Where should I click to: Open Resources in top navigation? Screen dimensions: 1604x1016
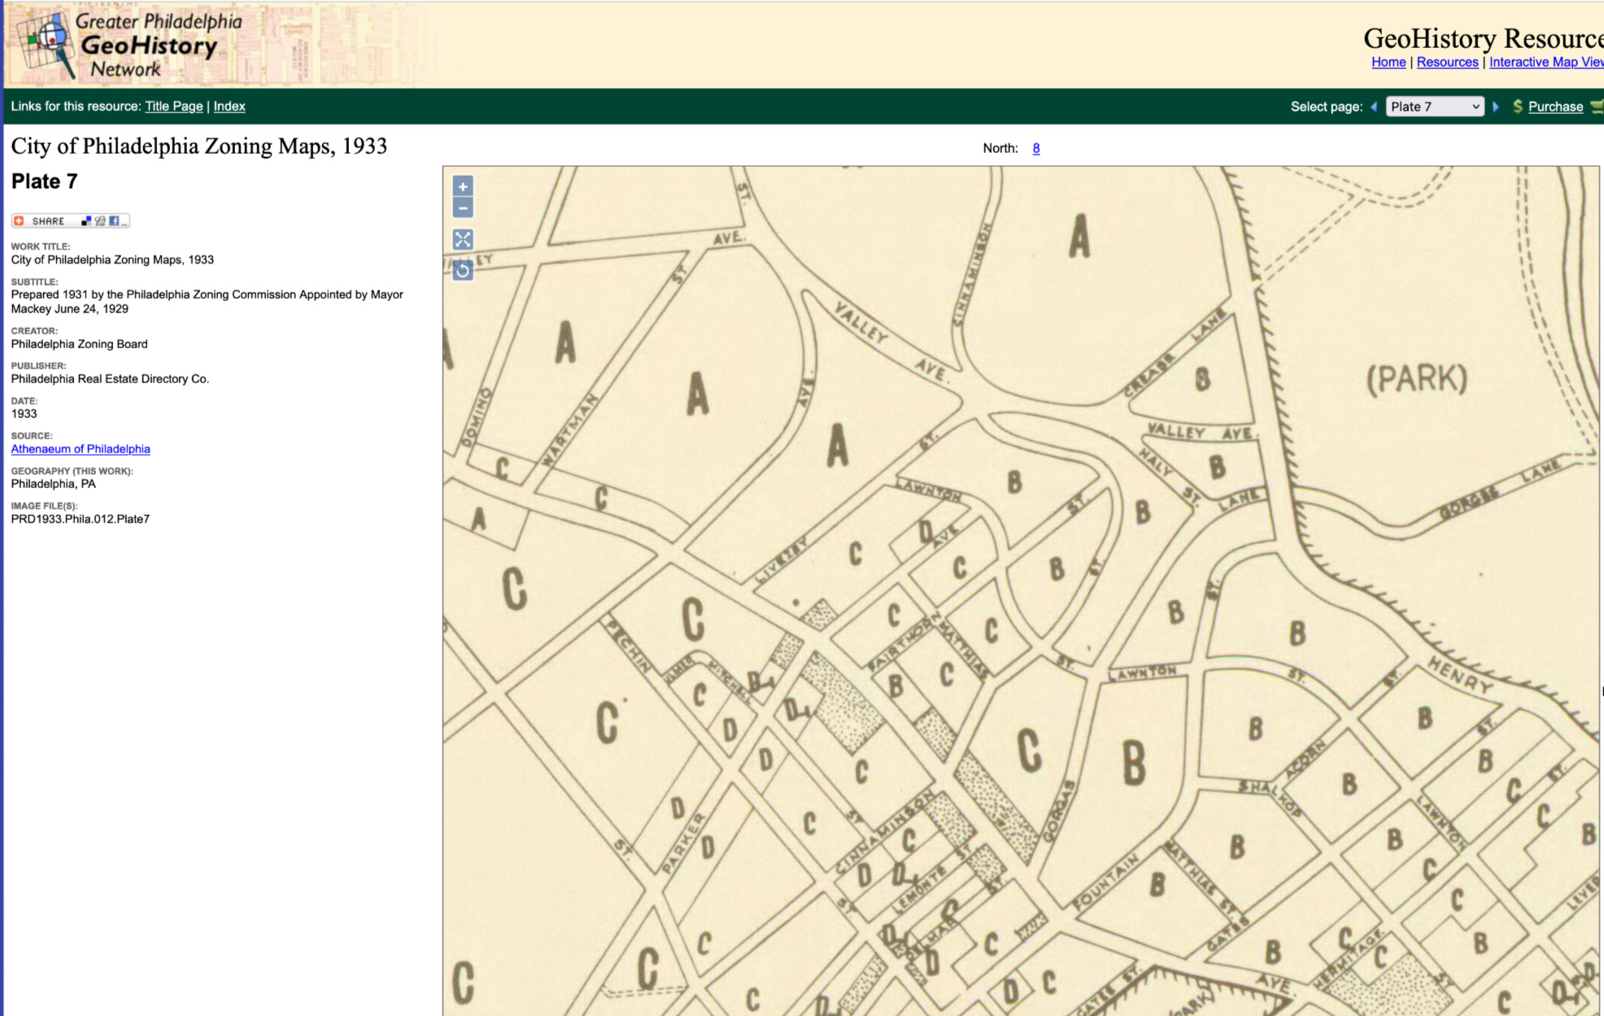click(1447, 63)
